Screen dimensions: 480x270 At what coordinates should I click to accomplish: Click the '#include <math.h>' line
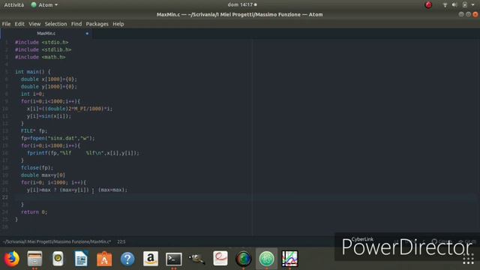click(x=40, y=57)
